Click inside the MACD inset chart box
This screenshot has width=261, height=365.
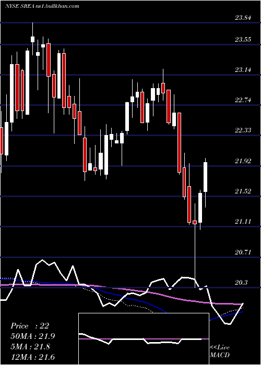pyautogui.click(x=144, y=339)
